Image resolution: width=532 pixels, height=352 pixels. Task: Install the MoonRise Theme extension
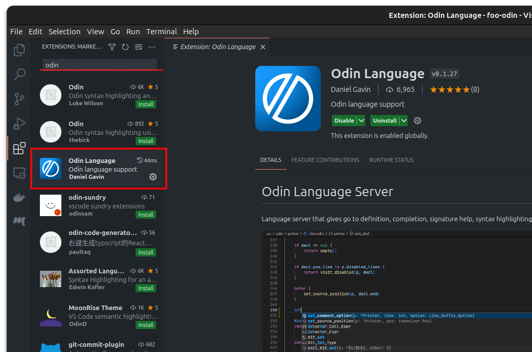(146, 325)
